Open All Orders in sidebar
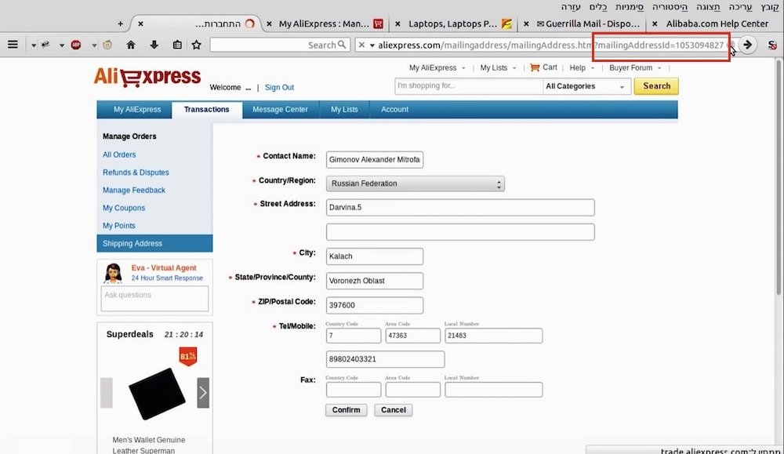This screenshot has width=784, height=454. 119,155
